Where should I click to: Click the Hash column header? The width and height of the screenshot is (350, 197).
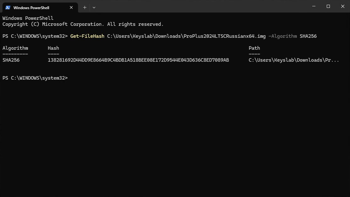[53, 48]
